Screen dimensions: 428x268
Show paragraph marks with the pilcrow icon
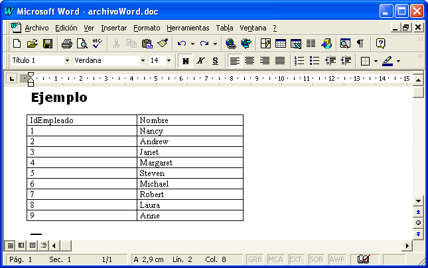point(360,44)
